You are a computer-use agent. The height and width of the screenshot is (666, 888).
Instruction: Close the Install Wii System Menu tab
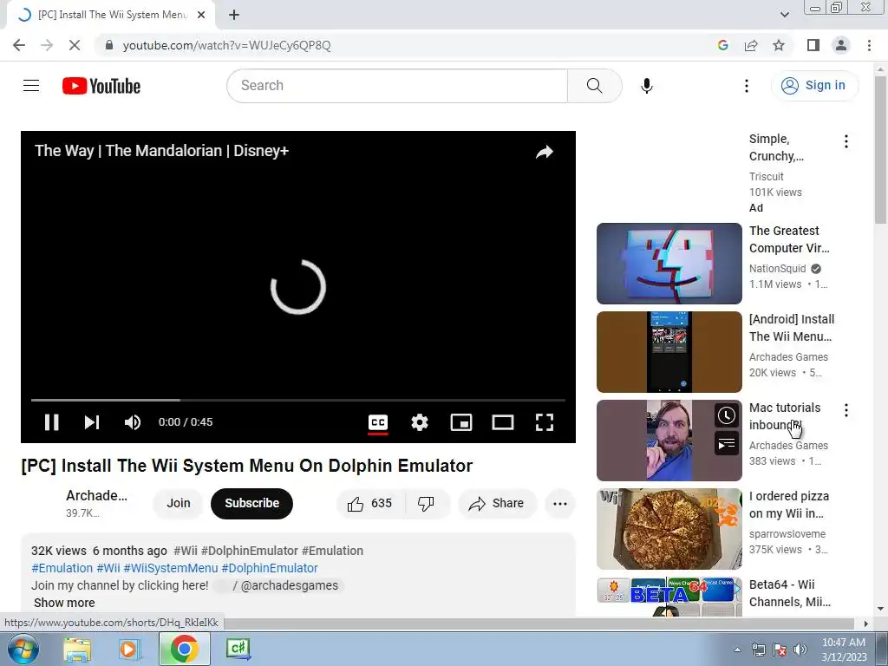[x=201, y=16]
